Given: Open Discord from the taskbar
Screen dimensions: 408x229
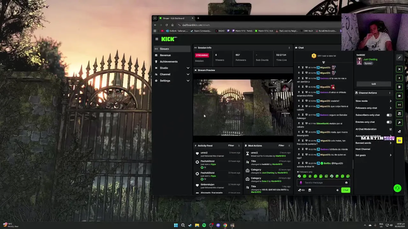Looking at the screenshot, I should click(x=218, y=225).
